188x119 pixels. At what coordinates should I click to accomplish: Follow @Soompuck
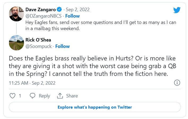(x=62, y=46)
